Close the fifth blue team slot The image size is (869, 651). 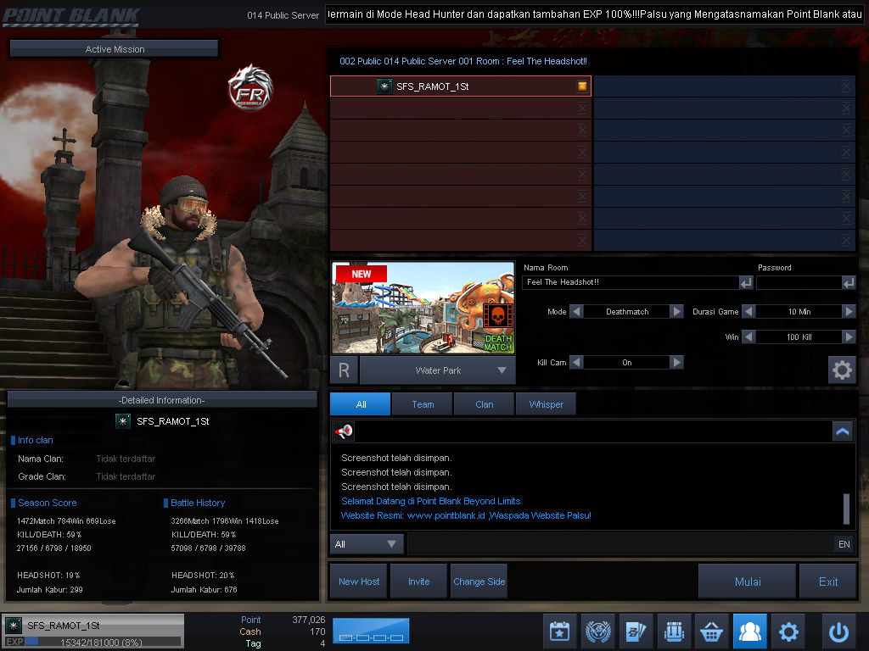[846, 175]
